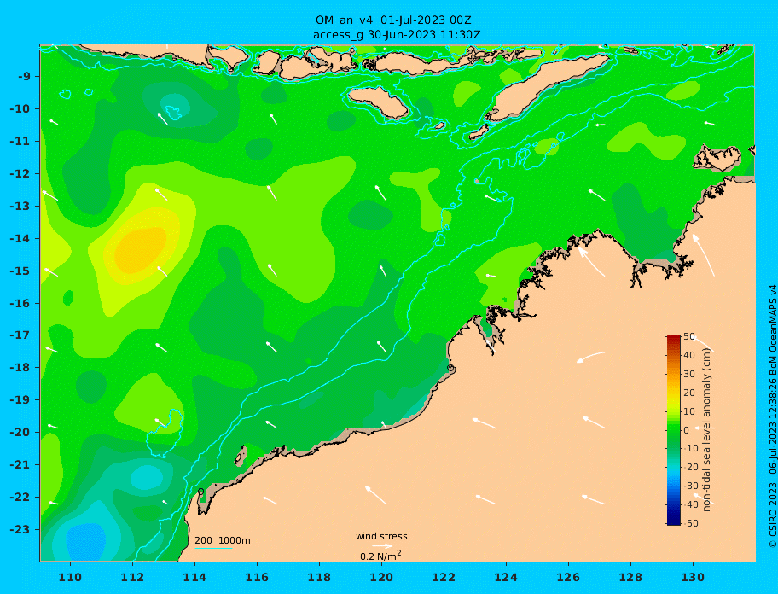Click the '-16' latitude axis label

click(x=20, y=303)
